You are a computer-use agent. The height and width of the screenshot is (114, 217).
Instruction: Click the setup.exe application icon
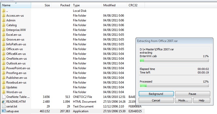(4, 111)
